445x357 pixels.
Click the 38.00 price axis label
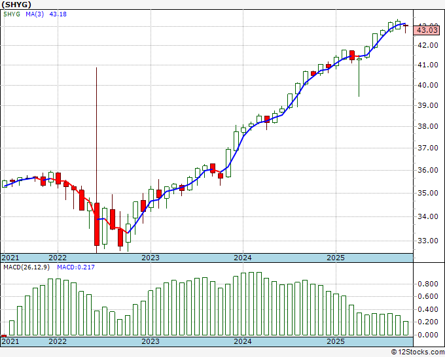pyautogui.click(x=428, y=126)
